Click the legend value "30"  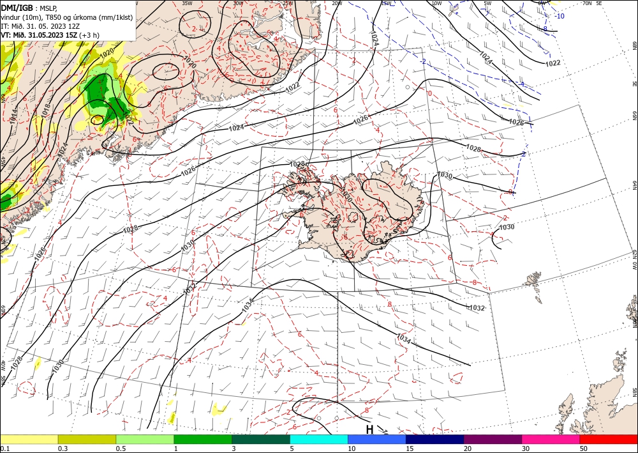coord(526,449)
